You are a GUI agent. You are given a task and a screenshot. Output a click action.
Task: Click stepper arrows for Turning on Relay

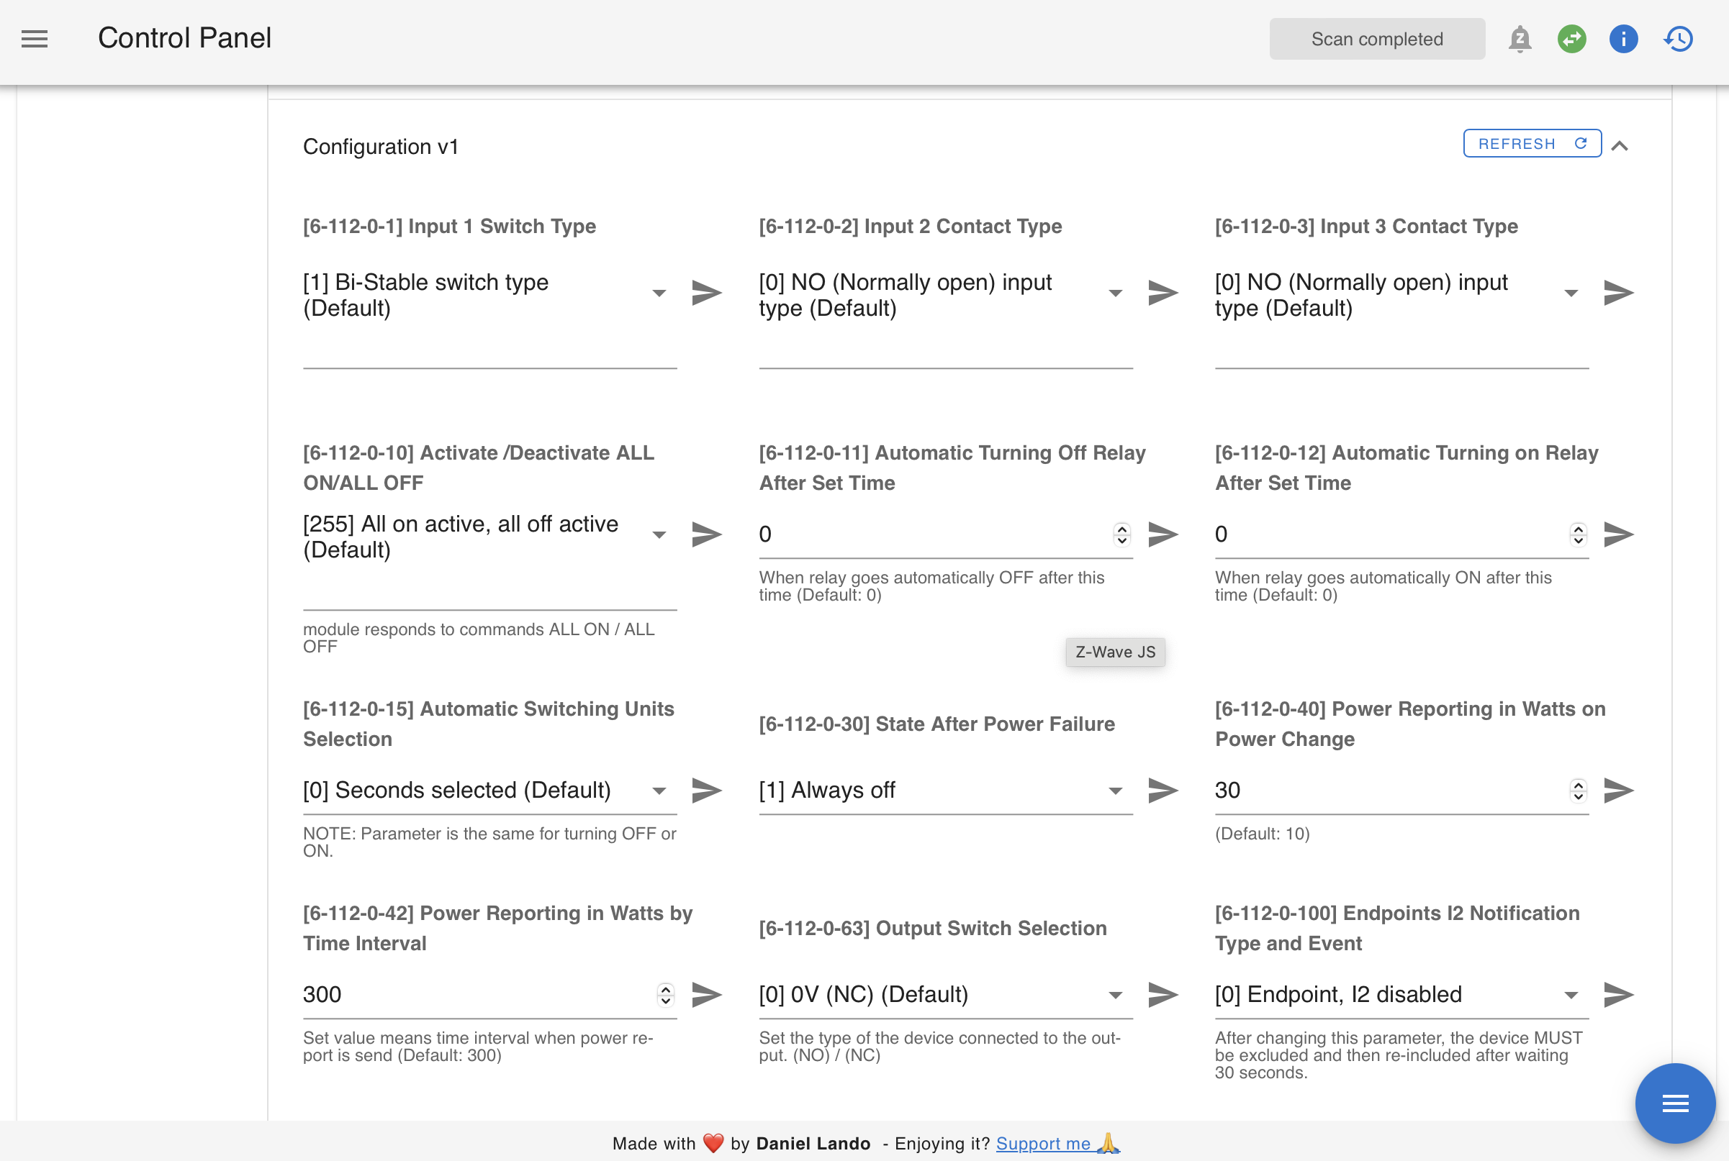[1578, 534]
